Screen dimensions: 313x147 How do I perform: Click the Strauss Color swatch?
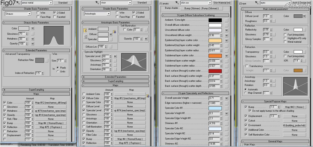click(24, 29)
